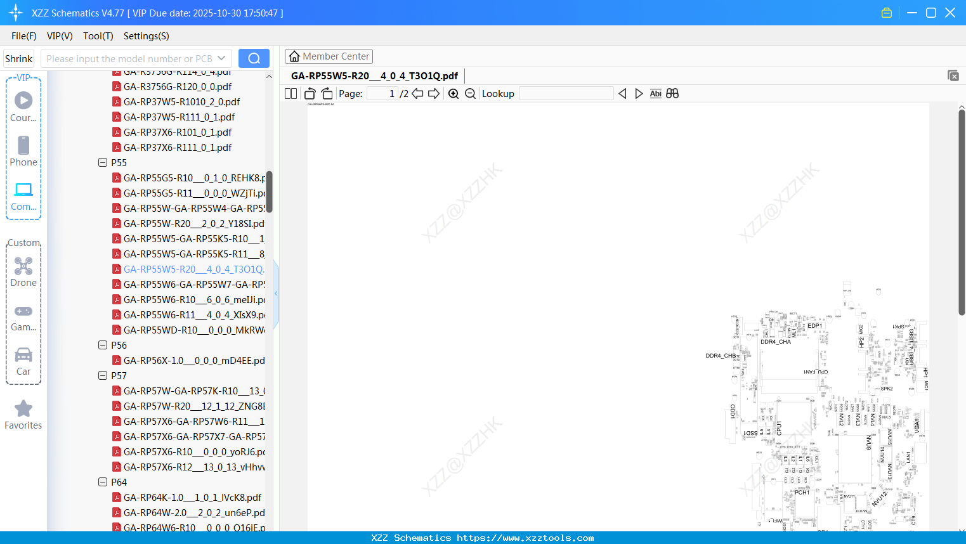This screenshot has width=966, height=544.
Task: Open the Game console category icon
Action: pos(23,311)
